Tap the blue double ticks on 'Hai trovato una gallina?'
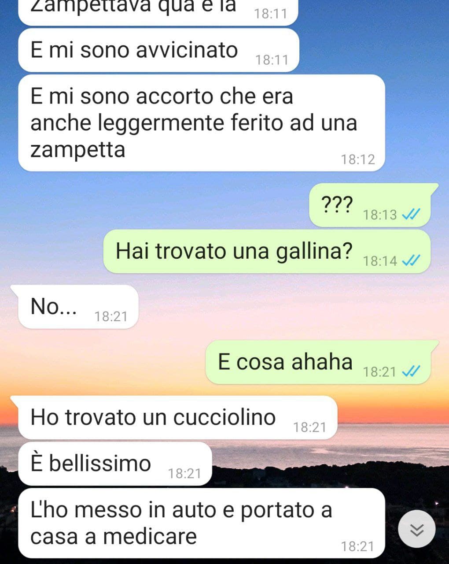 click(411, 261)
